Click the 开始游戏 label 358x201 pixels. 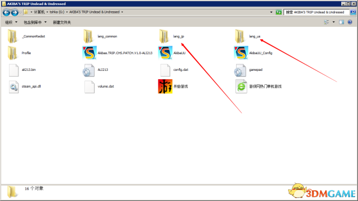(181, 87)
